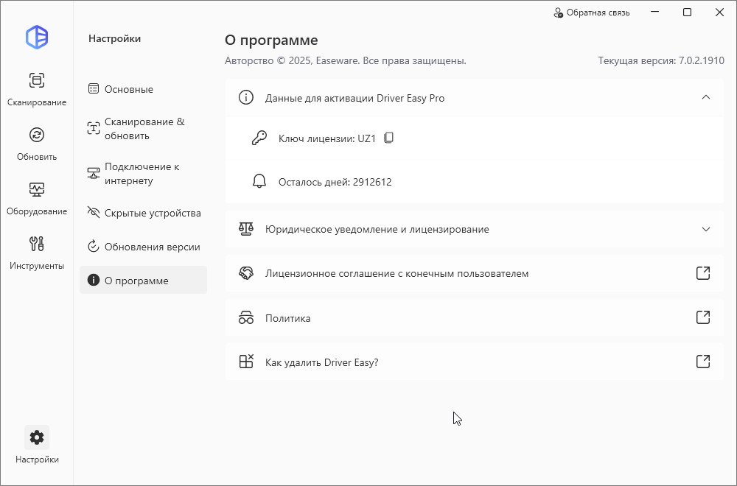The image size is (737, 486).
Task: Click the Осталось дней: 2912612 text
Action: click(x=335, y=182)
